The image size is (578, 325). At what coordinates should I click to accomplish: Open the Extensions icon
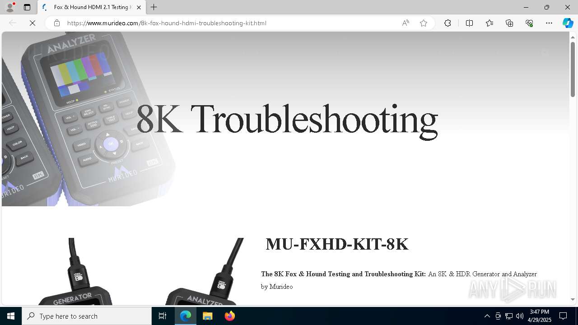click(x=447, y=23)
